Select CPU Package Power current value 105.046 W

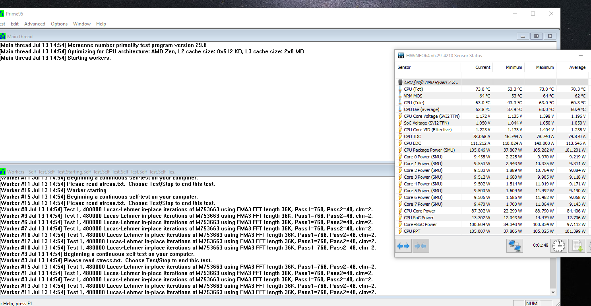tap(480, 150)
